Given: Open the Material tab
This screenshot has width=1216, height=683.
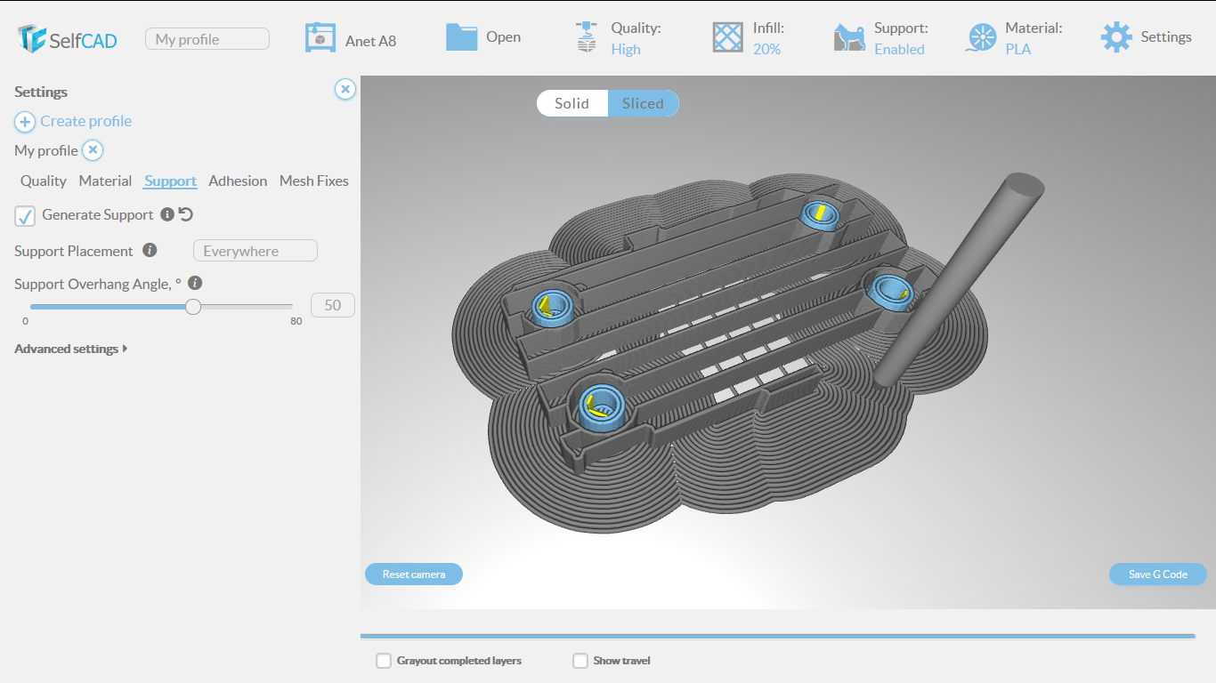Looking at the screenshot, I should click(x=105, y=181).
